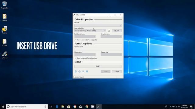Minimize the Rufus window
195x109 pixels.
pos(109,15)
